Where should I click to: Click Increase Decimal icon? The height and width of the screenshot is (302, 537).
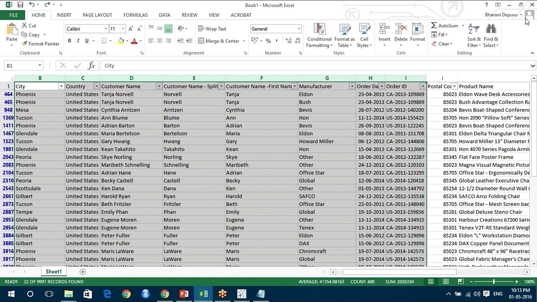289,41
